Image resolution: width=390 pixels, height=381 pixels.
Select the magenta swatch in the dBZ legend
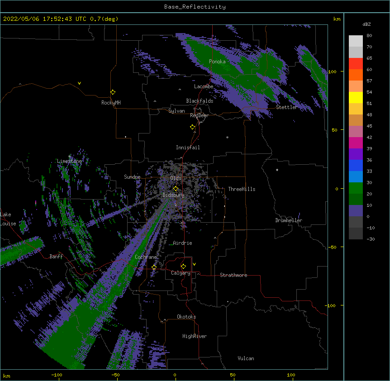(356, 143)
